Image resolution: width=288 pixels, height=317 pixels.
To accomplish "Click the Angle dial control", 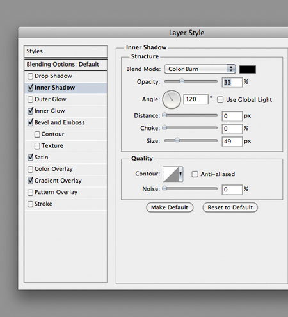I will (x=172, y=99).
